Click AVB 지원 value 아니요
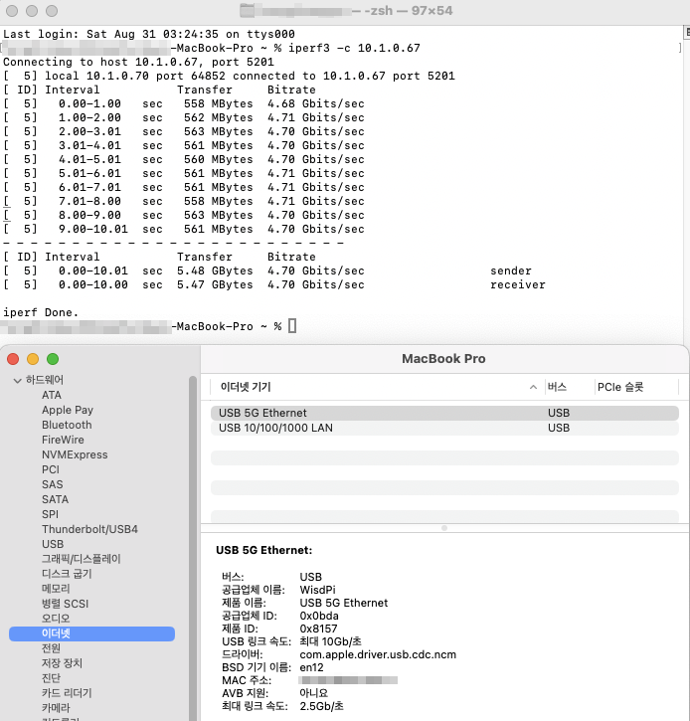This screenshot has width=690, height=721. [314, 693]
